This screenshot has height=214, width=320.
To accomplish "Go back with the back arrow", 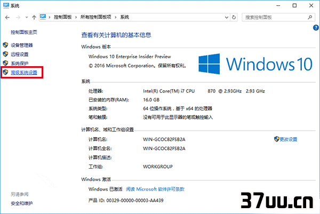I will [7, 18].
